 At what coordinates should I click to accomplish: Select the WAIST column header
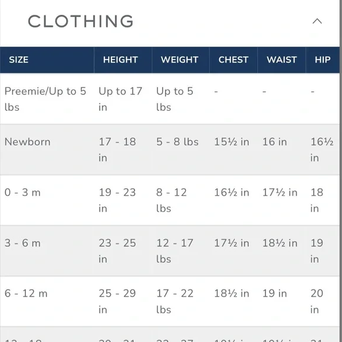(x=282, y=60)
